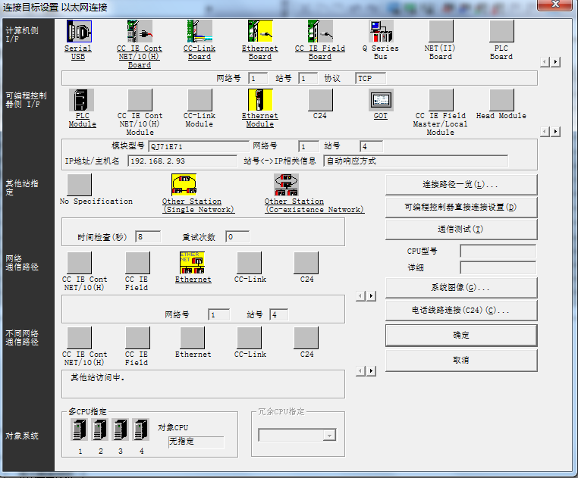Pick the CC IE Field Board icon
This screenshot has width=578, height=478.
pos(320,32)
